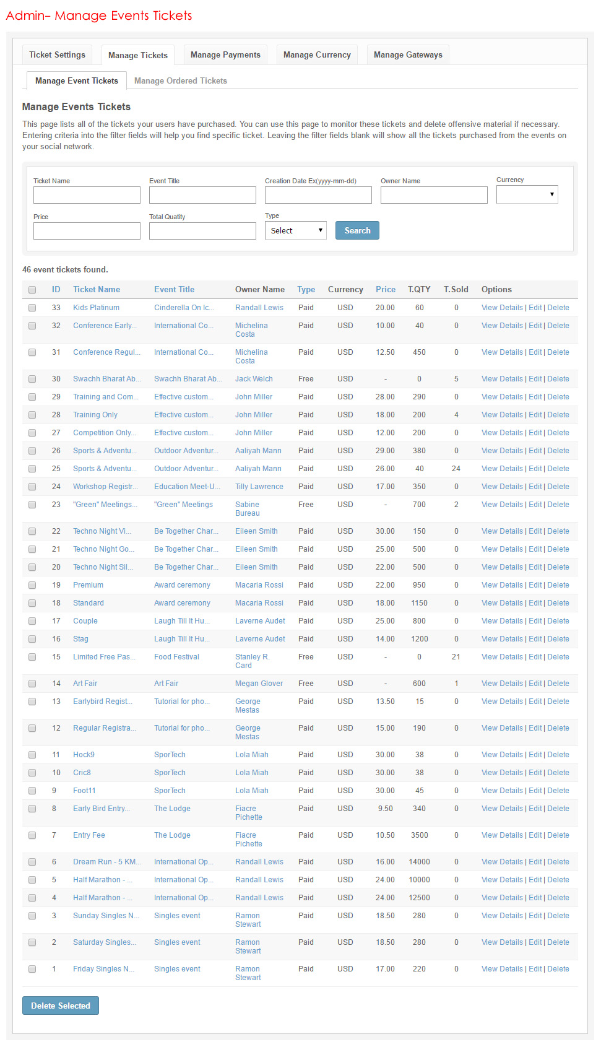Type in the Ticket Name filter field
The width and height of the screenshot is (601, 1047).
(87, 195)
